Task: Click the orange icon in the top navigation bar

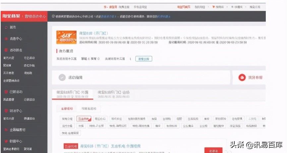Action: coord(213,7)
